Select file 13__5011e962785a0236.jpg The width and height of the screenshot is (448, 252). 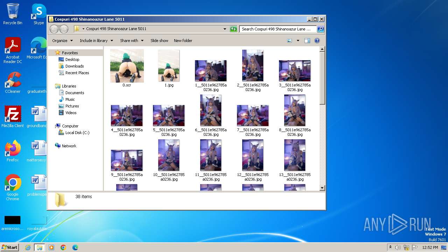(295, 160)
